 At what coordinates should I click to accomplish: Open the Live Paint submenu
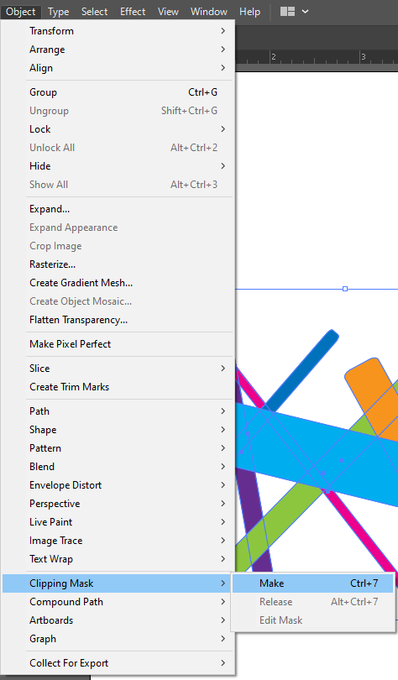118,521
